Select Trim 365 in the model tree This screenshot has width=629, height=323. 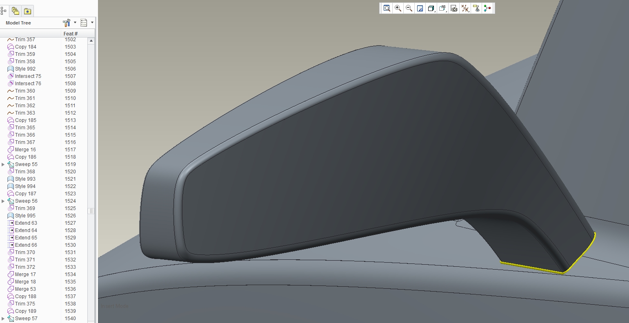(25, 128)
